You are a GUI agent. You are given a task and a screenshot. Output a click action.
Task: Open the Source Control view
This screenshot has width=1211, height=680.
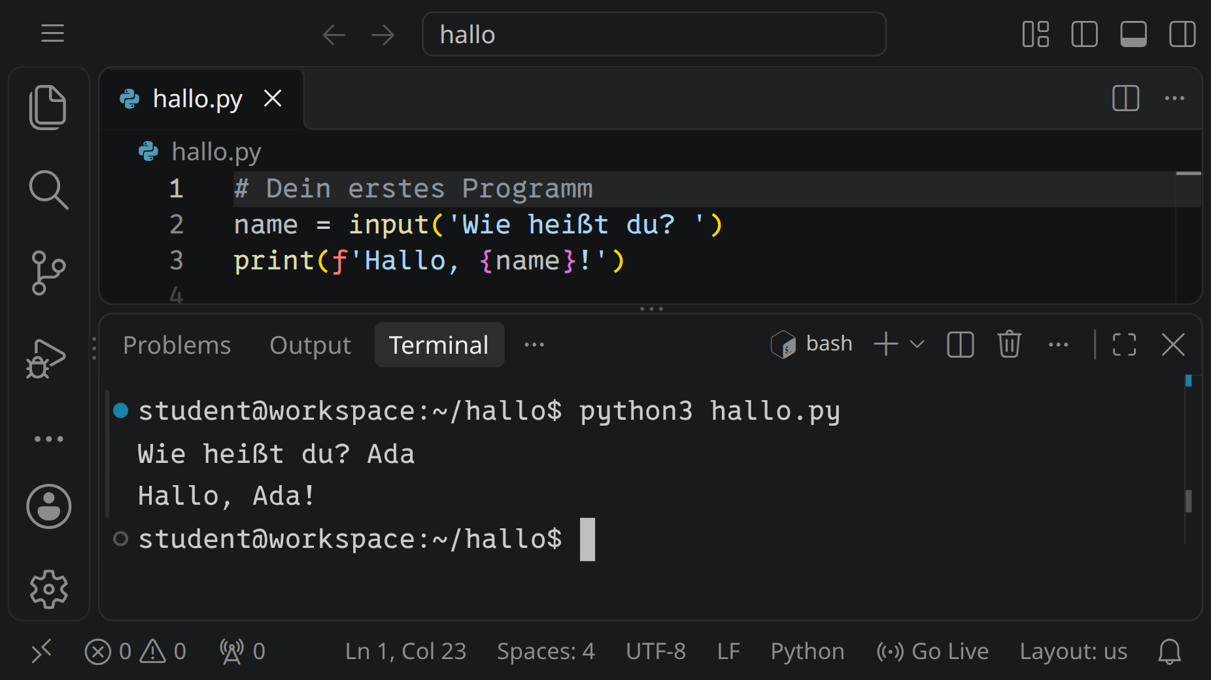tap(48, 273)
